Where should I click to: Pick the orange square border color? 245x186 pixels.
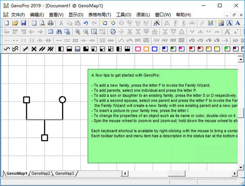click(146, 49)
